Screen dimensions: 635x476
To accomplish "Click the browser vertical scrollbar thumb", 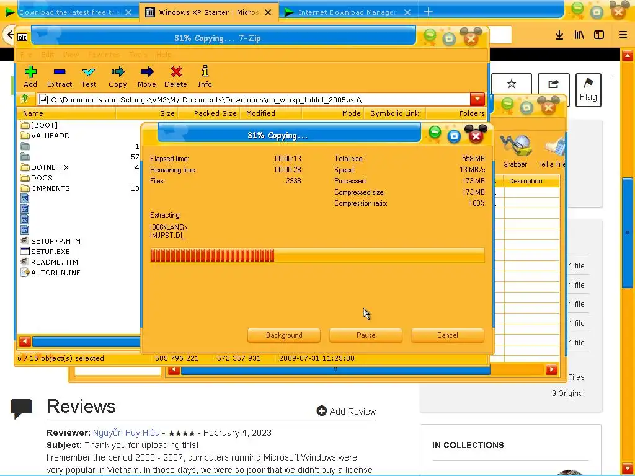I will click(628, 233).
